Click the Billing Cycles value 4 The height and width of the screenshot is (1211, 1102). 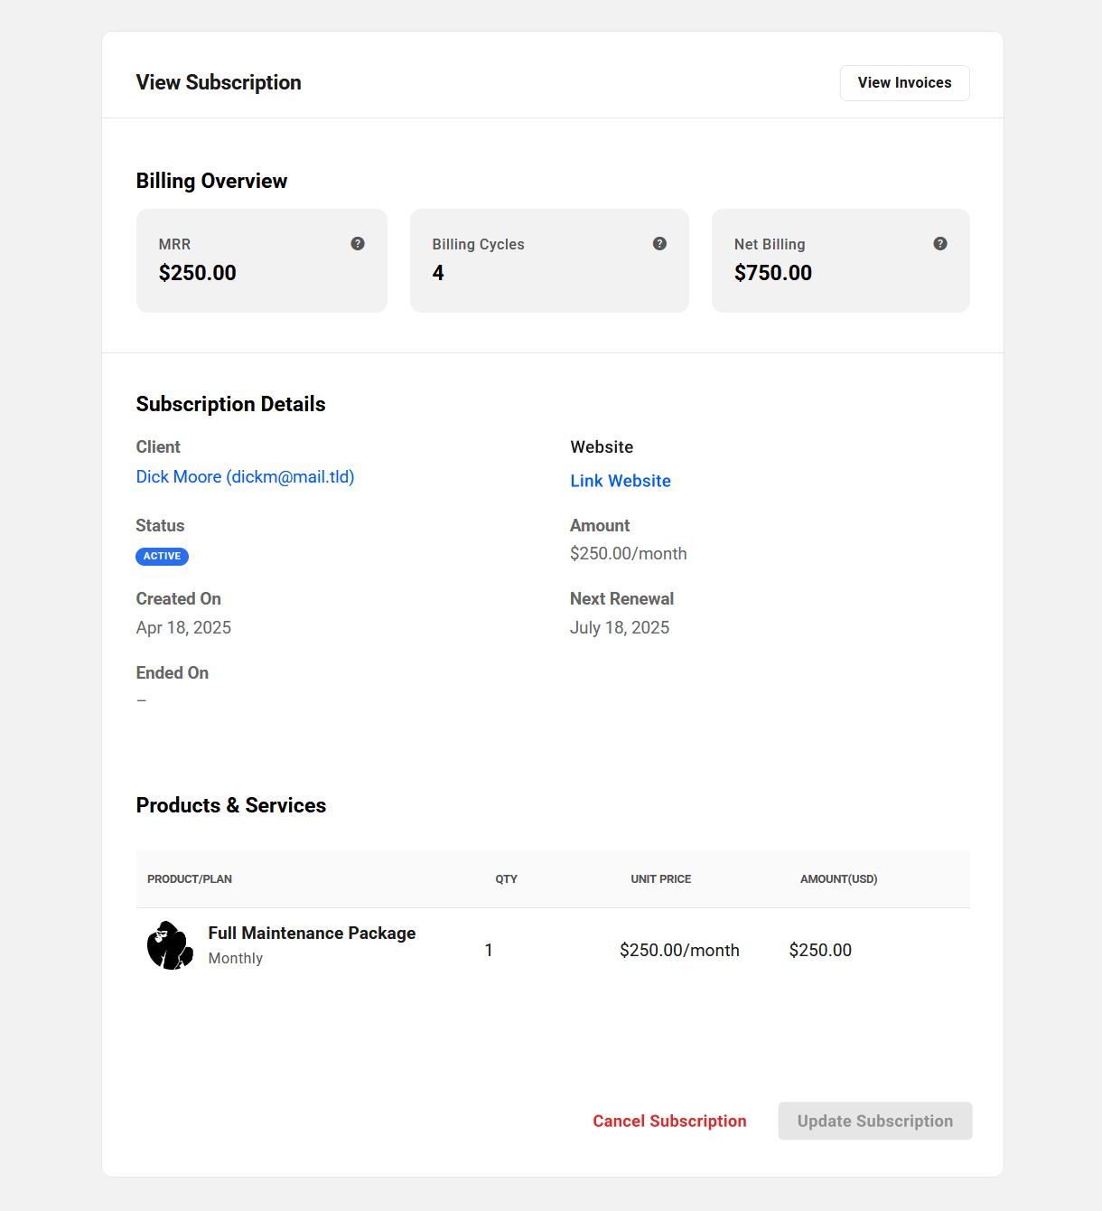[438, 273]
